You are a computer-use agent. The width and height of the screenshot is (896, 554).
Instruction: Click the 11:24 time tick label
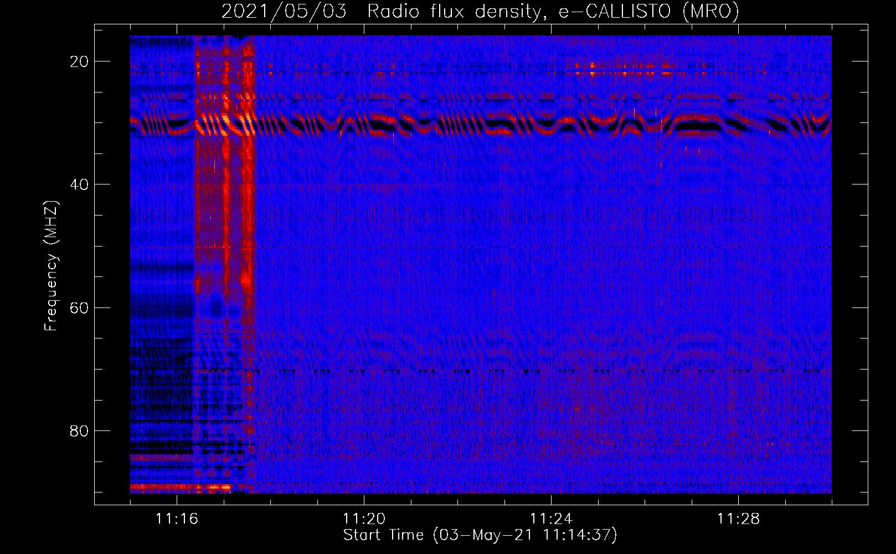(551, 519)
